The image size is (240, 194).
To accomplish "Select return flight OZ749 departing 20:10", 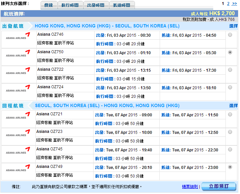I will [x=230, y=167].
